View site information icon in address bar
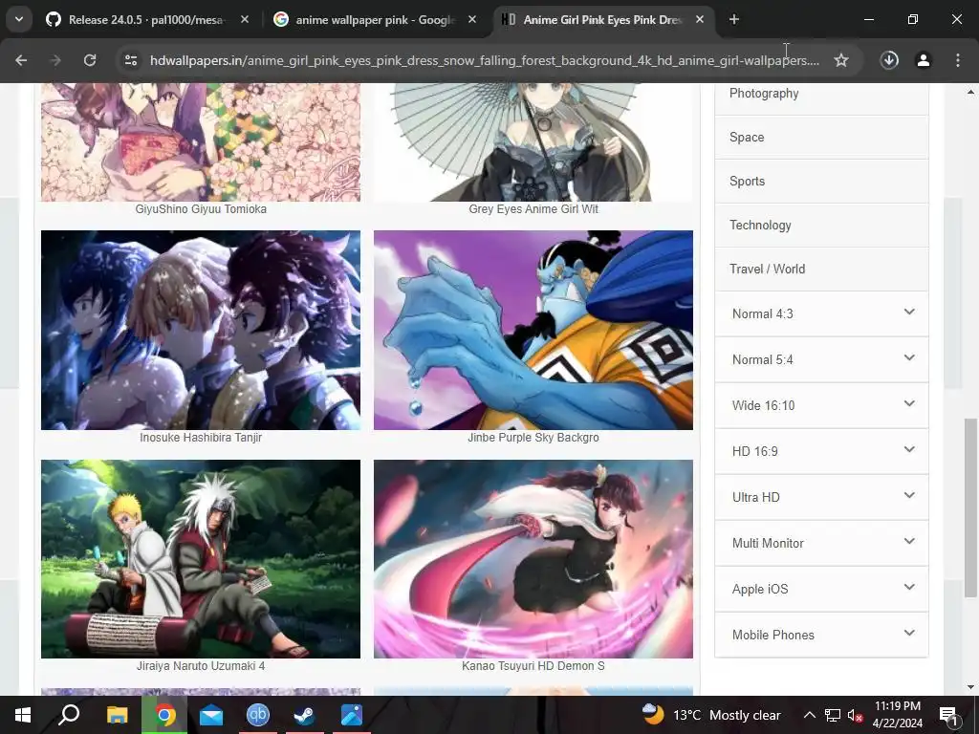979x734 pixels. pyautogui.click(x=131, y=60)
